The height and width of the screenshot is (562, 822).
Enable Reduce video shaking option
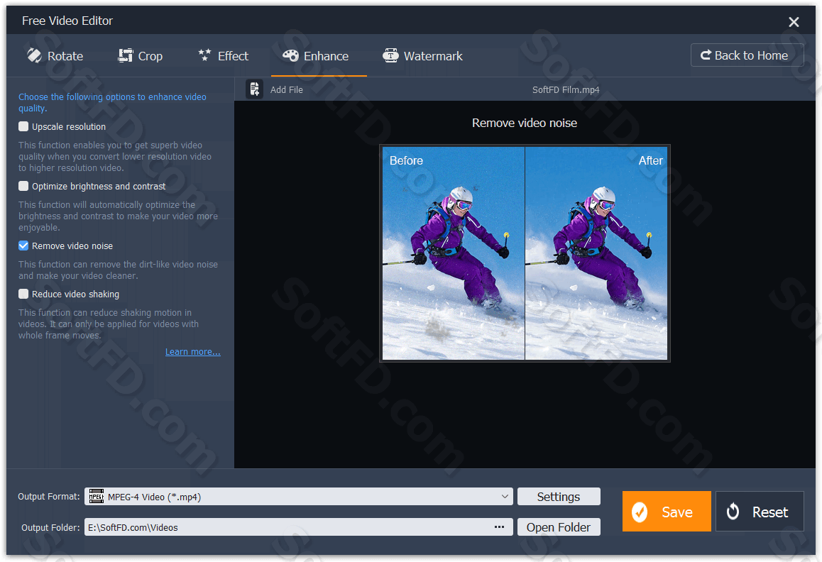pyautogui.click(x=23, y=294)
